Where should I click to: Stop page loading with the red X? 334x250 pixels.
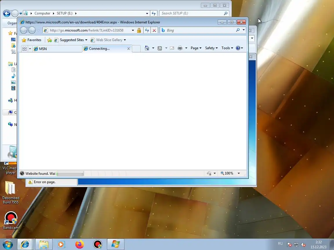tap(154, 30)
